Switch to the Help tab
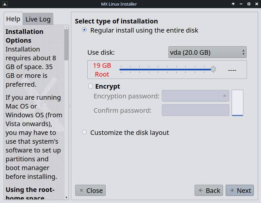This screenshot has height=203, width=261. tap(13, 19)
